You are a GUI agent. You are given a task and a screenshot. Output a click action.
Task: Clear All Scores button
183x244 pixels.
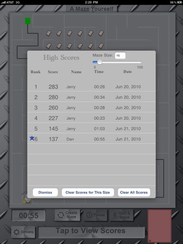134,192
